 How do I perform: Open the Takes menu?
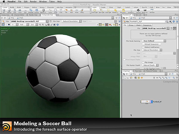[52, 1]
